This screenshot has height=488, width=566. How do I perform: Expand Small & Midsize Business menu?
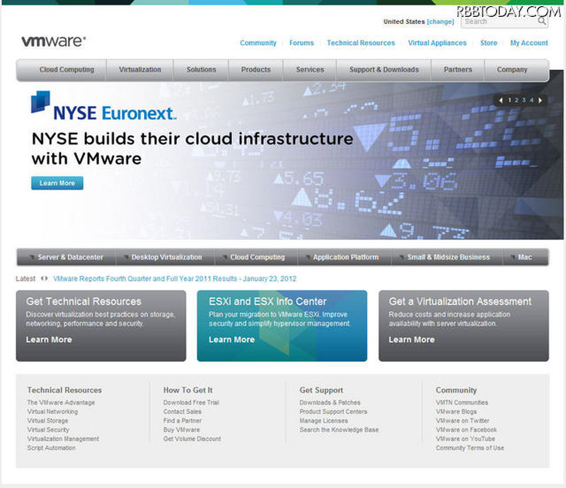[x=448, y=257]
